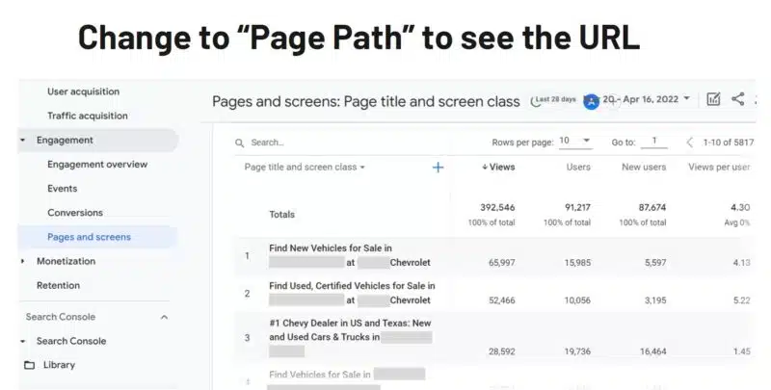This screenshot has height=390, width=771.
Task: Open the User acquisition report
Action: 83,91
